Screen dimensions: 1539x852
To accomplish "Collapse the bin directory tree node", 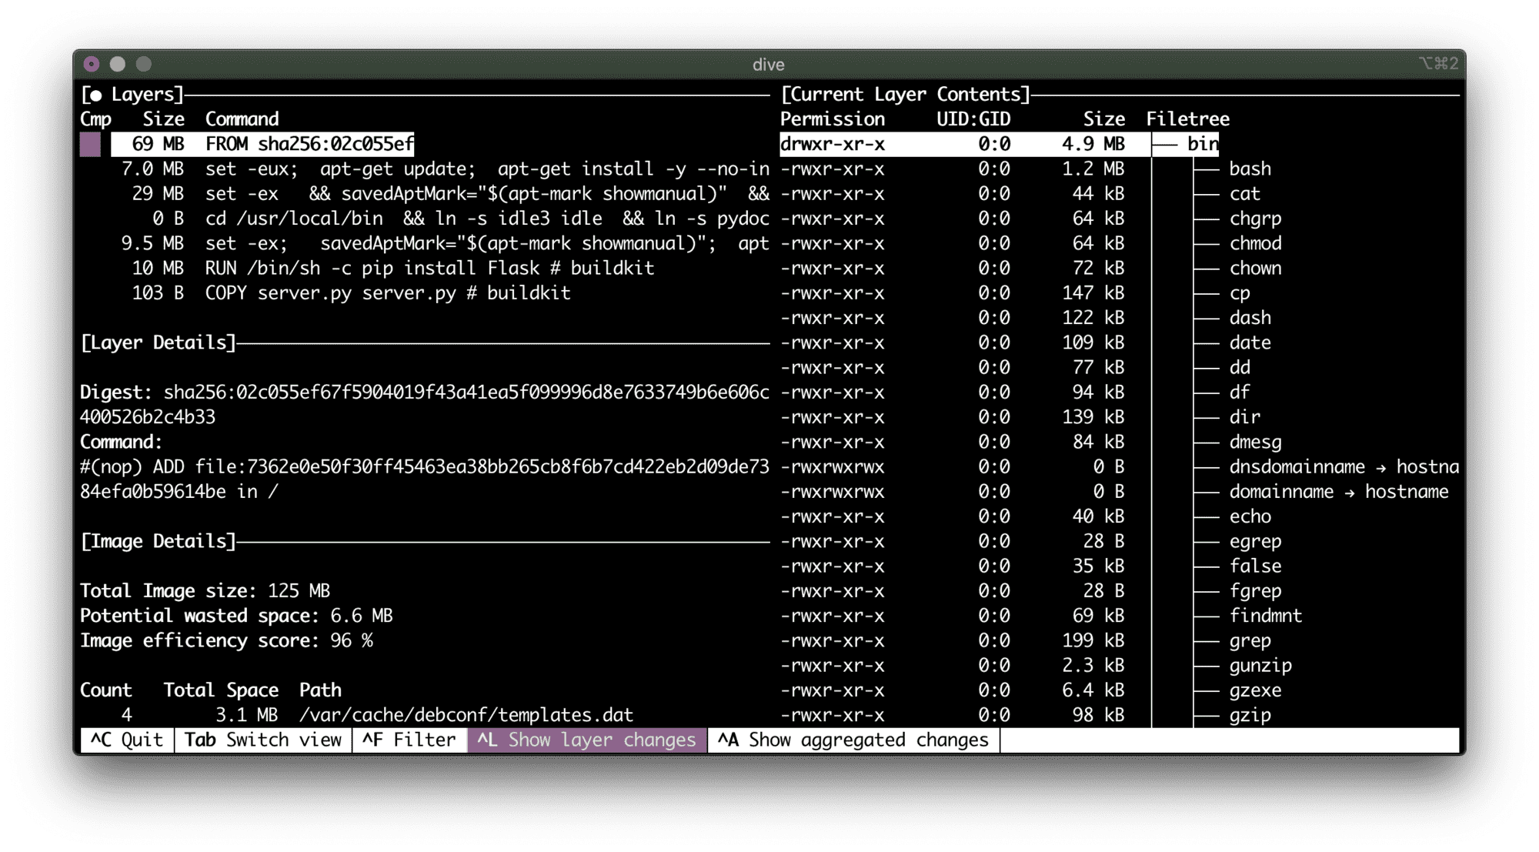I will click(1201, 144).
